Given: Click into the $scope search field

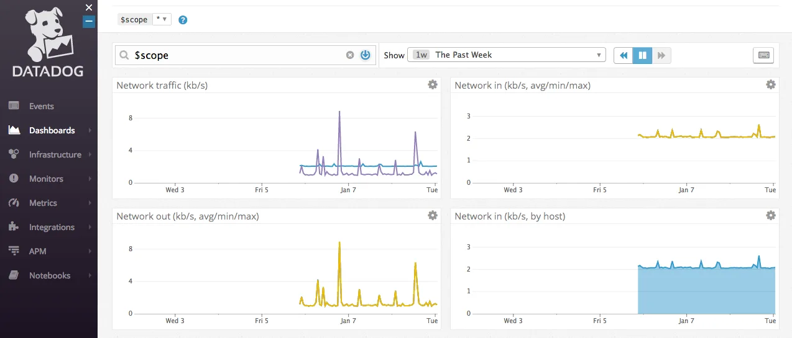Looking at the screenshot, I should (x=236, y=55).
